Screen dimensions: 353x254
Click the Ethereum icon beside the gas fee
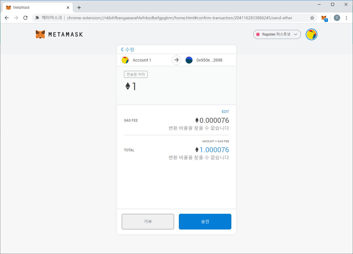[197, 120]
